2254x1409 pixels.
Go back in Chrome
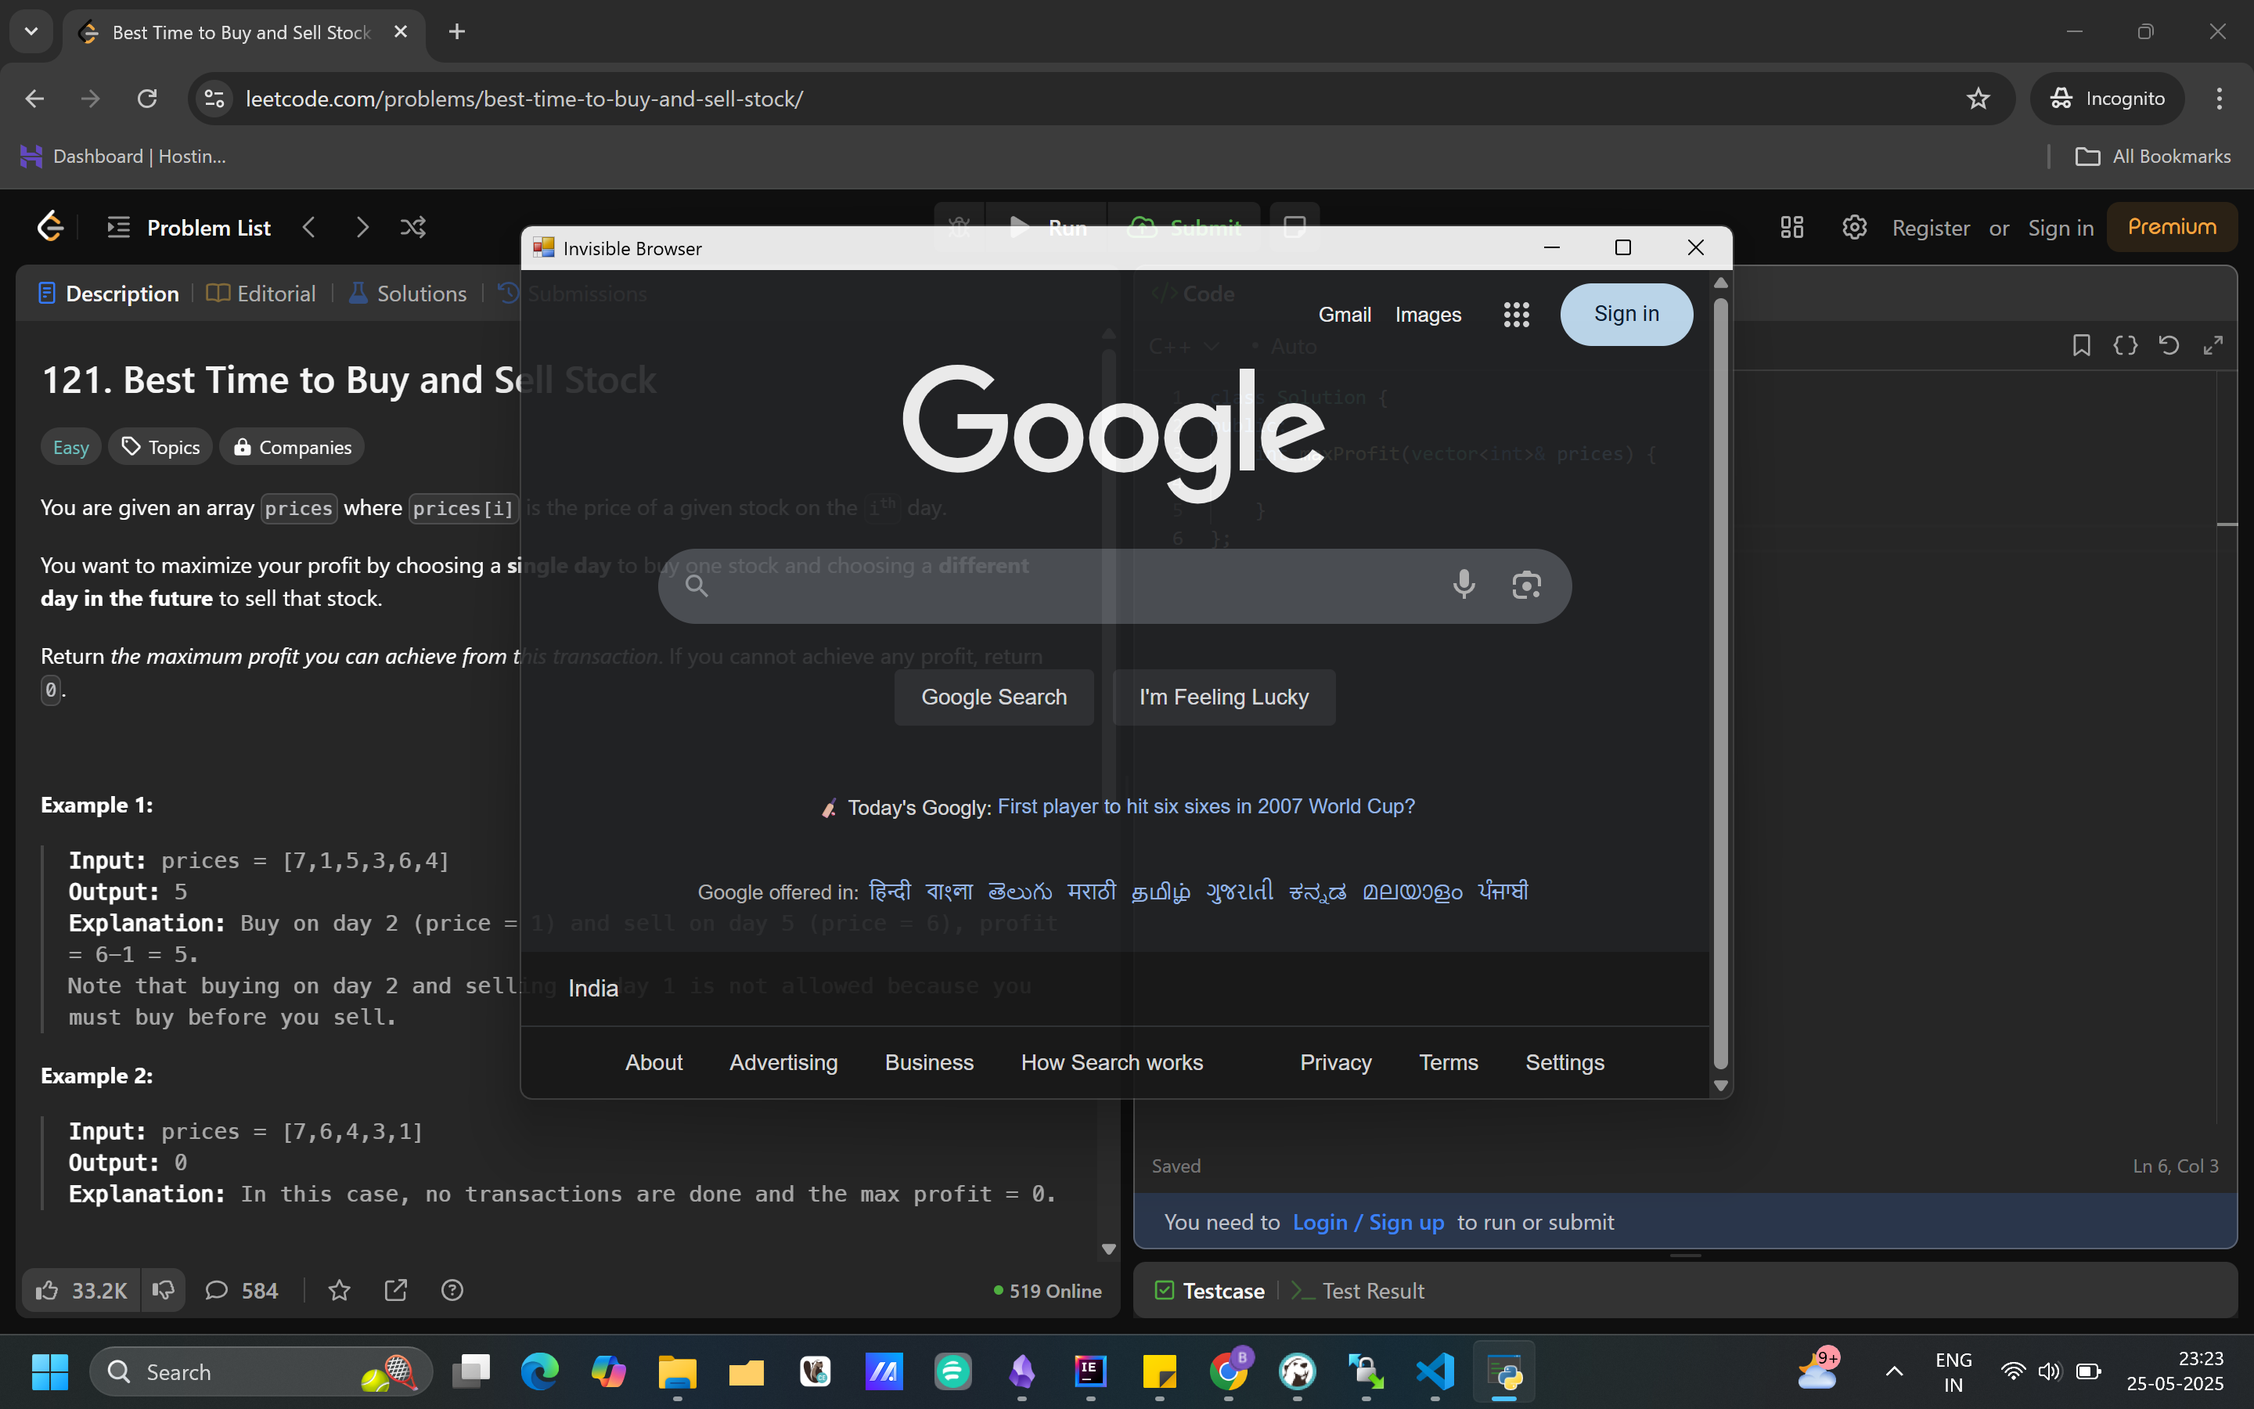34,99
